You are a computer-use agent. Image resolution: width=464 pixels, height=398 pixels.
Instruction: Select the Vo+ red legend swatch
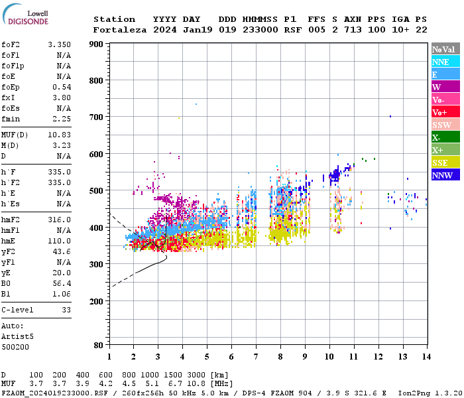[445, 112]
